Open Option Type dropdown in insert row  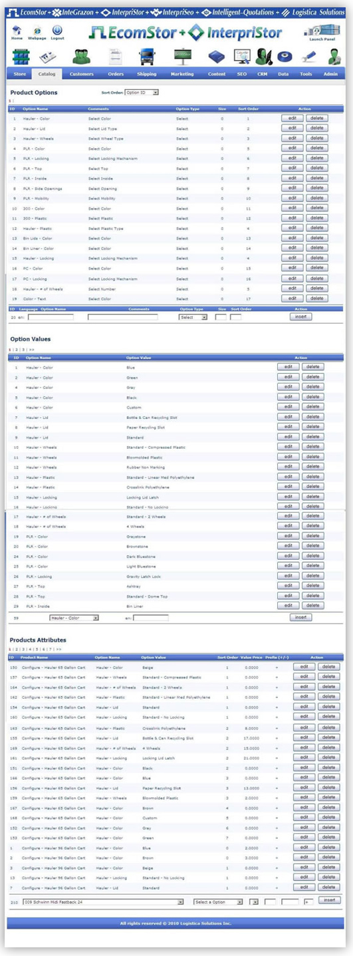(x=193, y=317)
